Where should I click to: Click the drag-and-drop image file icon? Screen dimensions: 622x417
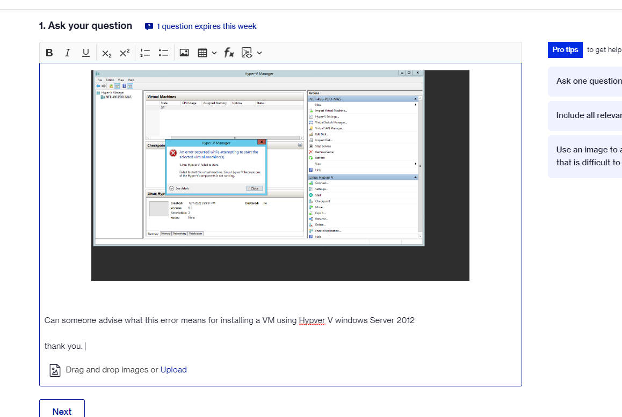pyautogui.click(x=55, y=370)
